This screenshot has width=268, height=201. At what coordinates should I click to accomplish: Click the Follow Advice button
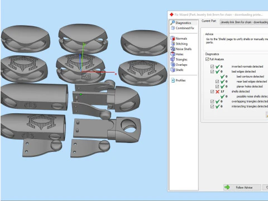coord(242,188)
